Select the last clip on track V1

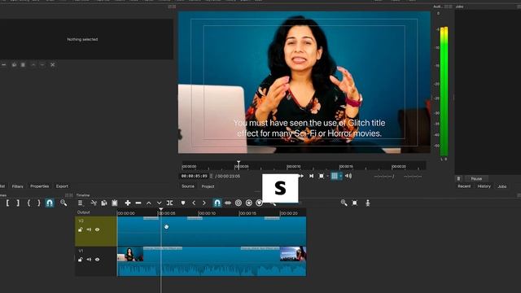click(x=293, y=254)
